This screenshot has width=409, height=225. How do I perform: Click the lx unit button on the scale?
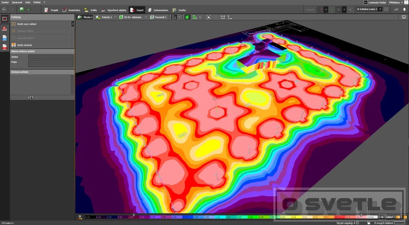382,217
